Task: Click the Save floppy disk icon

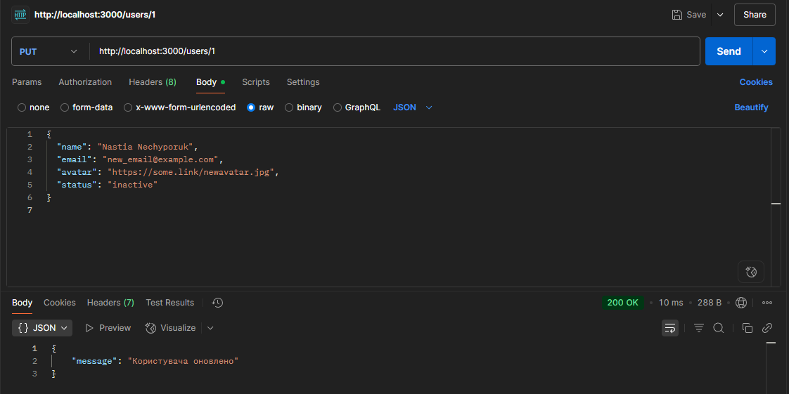Action: 677,15
